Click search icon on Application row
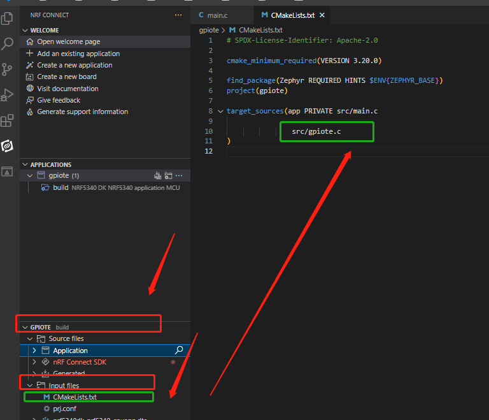Screen dimensions: 489x420 coord(179,350)
